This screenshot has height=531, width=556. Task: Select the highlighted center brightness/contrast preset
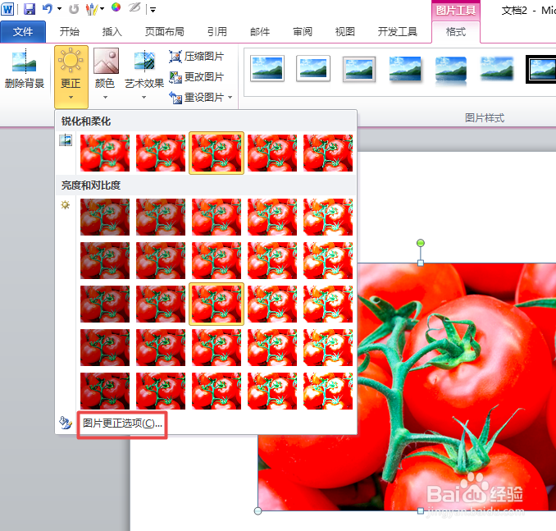(x=216, y=304)
